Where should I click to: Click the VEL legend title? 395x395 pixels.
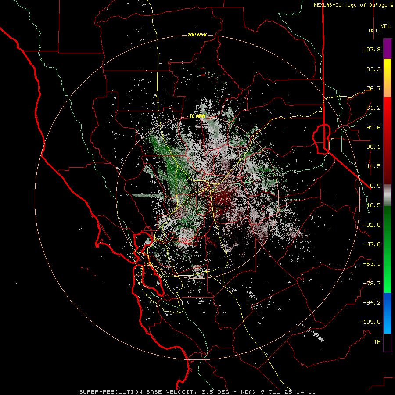pyautogui.click(x=385, y=26)
